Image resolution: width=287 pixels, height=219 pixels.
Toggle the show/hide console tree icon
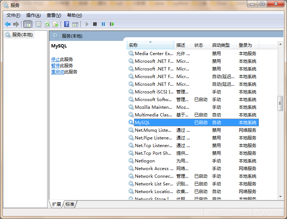tap(28, 24)
